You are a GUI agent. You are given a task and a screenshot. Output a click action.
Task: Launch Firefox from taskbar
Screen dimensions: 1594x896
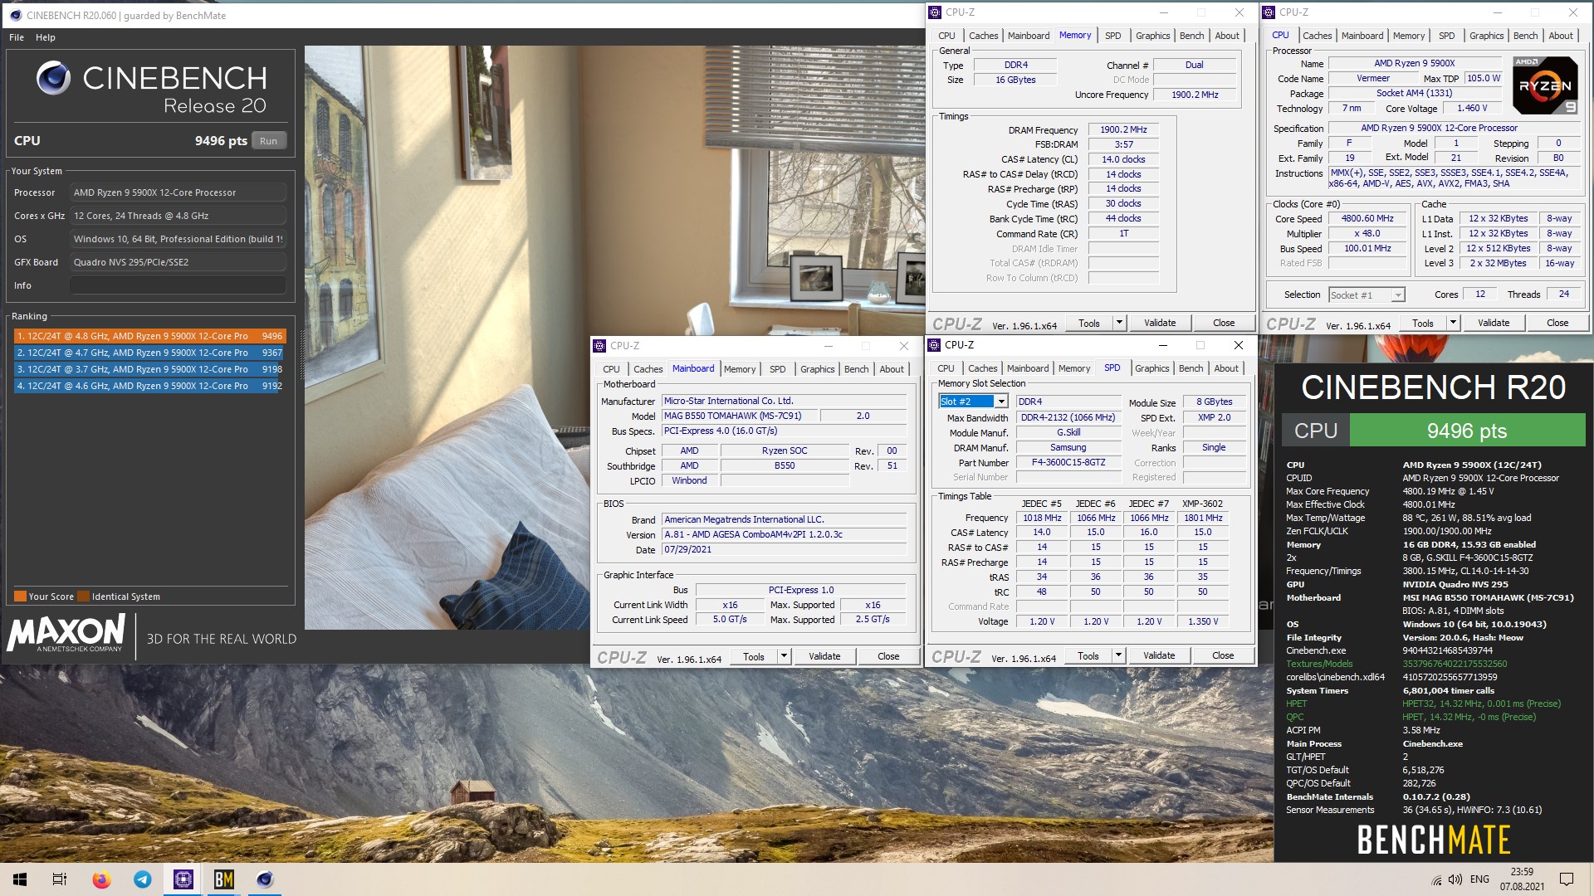click(101, 879)
